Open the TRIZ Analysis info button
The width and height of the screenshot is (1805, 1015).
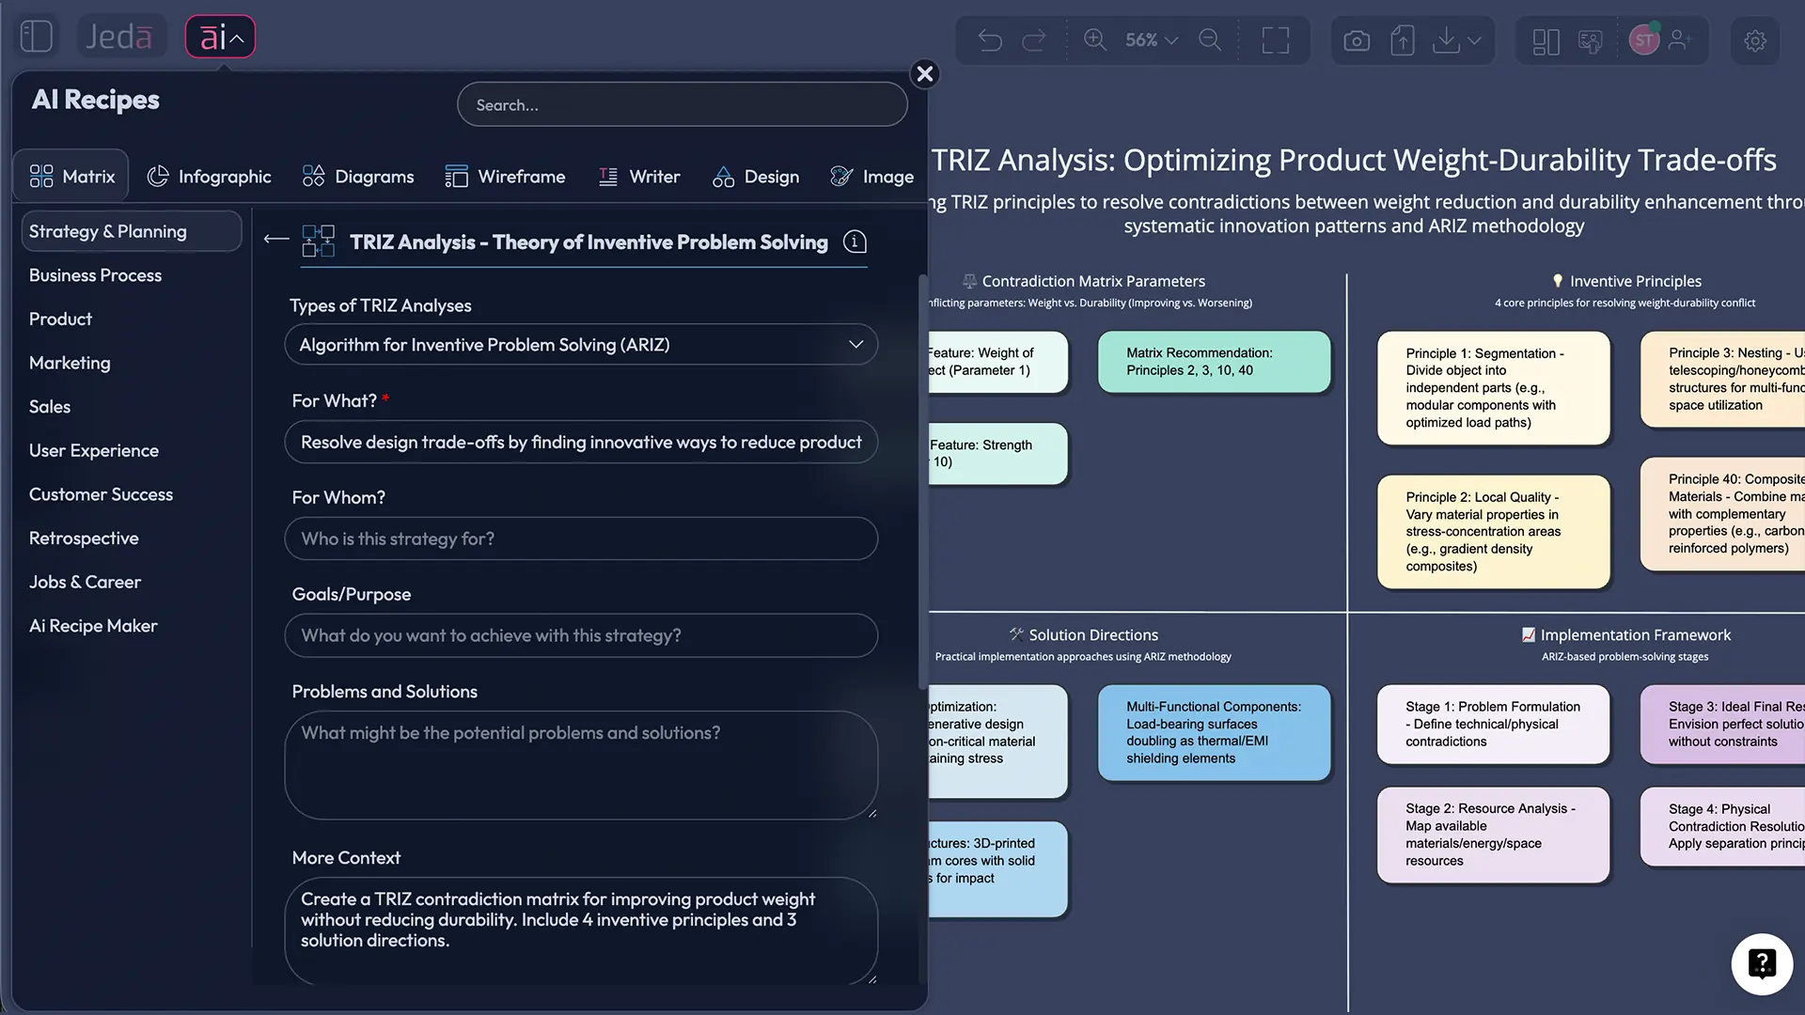[x=855, y=242]
